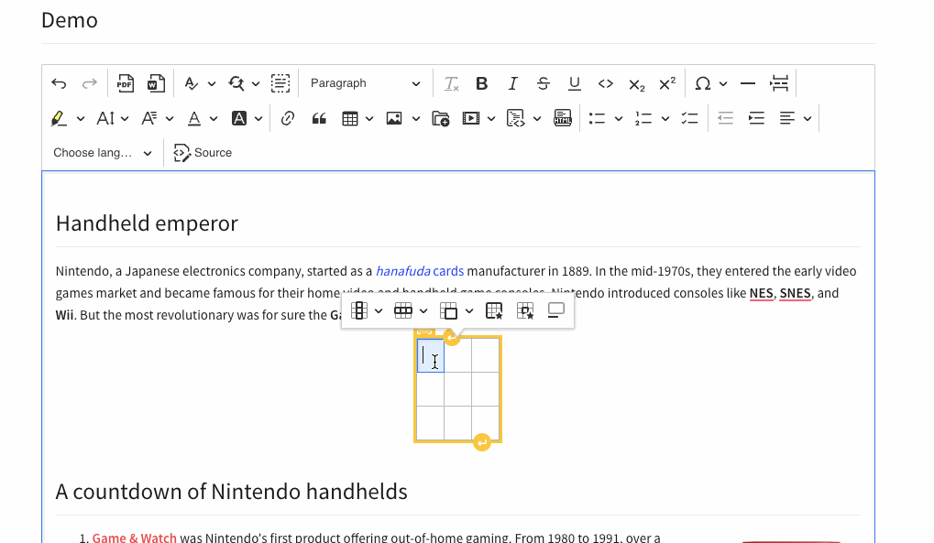Viewport: 934px width, 543px height.
Task: Open the file manager icon
Action: pyautogui.click(x=441, y=118)
